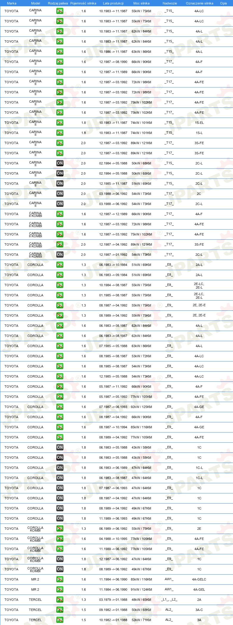Click the 4A-GELC engine code cell
Image resolution: width=233 pixels, height=625 pixels.
point(199,579)
